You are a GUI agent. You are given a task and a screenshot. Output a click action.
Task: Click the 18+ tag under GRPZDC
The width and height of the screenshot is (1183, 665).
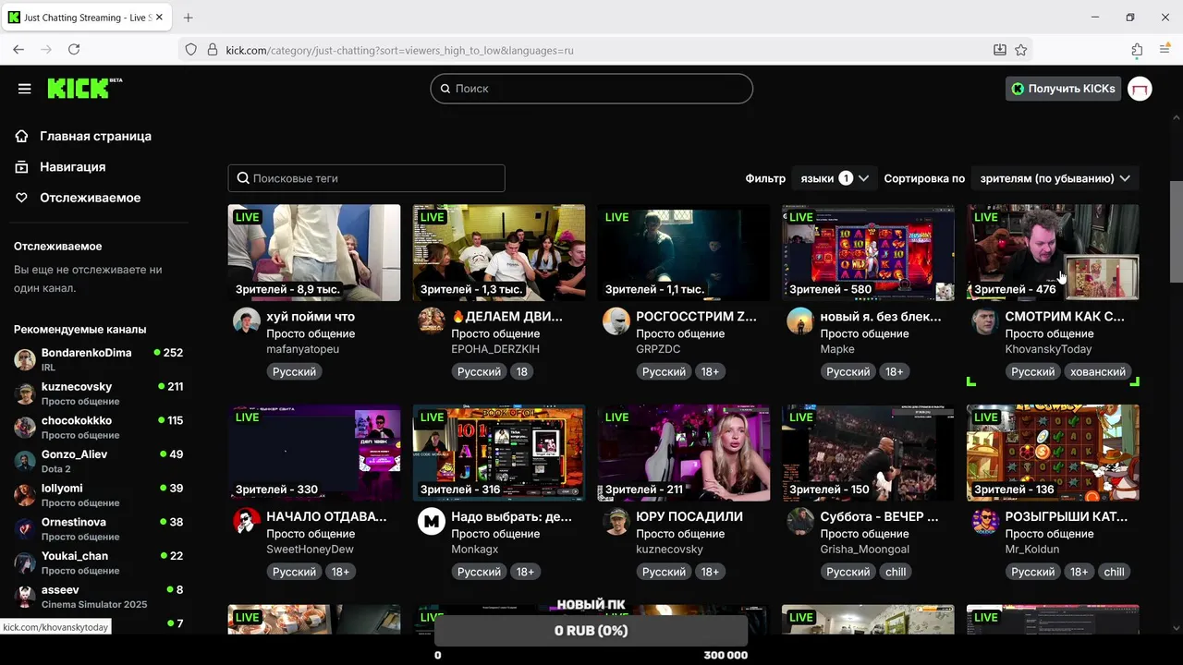pos(710,371)
